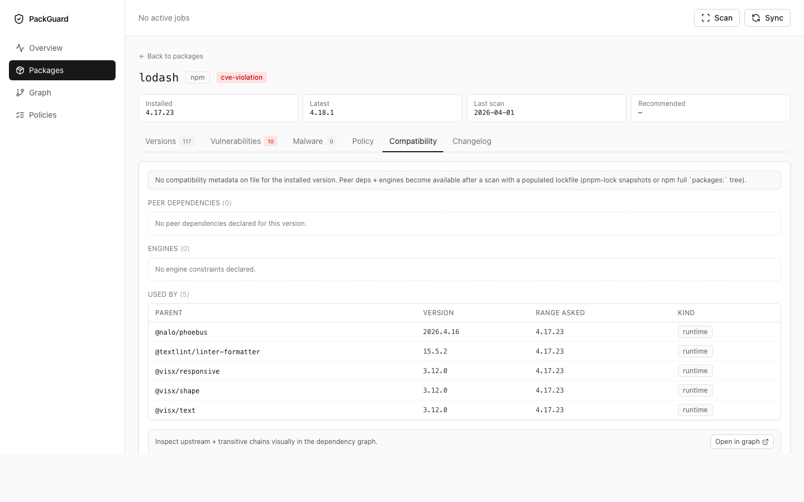Click the Installed version 4.17.23 value
804x502 pixels.
(x=160, y=113)
